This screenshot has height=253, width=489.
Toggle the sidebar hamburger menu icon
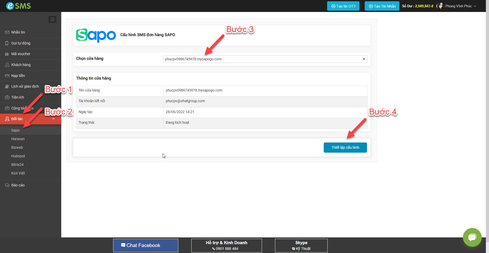pyautogui.click(x=52, y=19)
